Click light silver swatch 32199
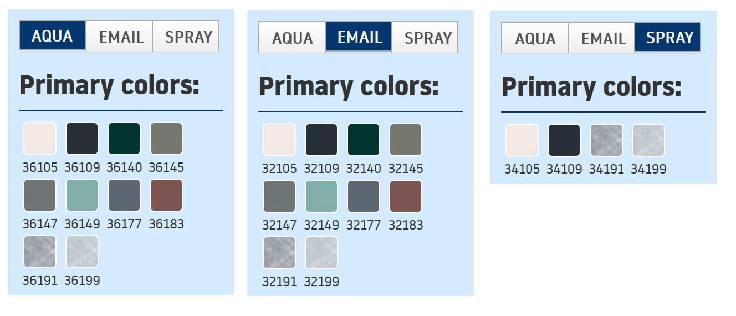The height and width of the screenshot is (316, 736). click(321, 253)
